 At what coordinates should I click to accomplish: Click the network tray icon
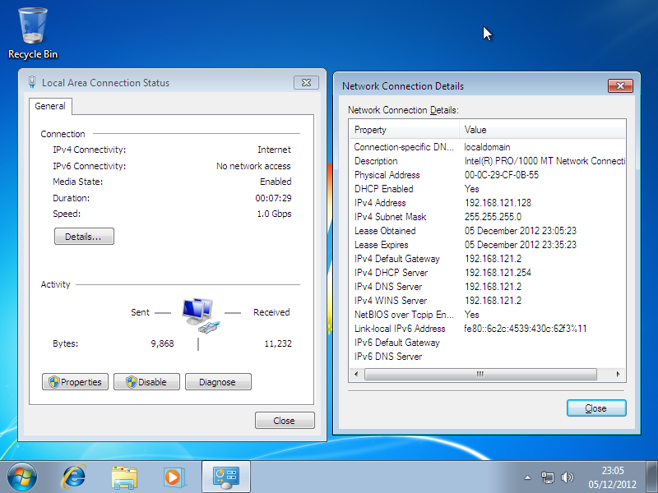tap(548, 477)
